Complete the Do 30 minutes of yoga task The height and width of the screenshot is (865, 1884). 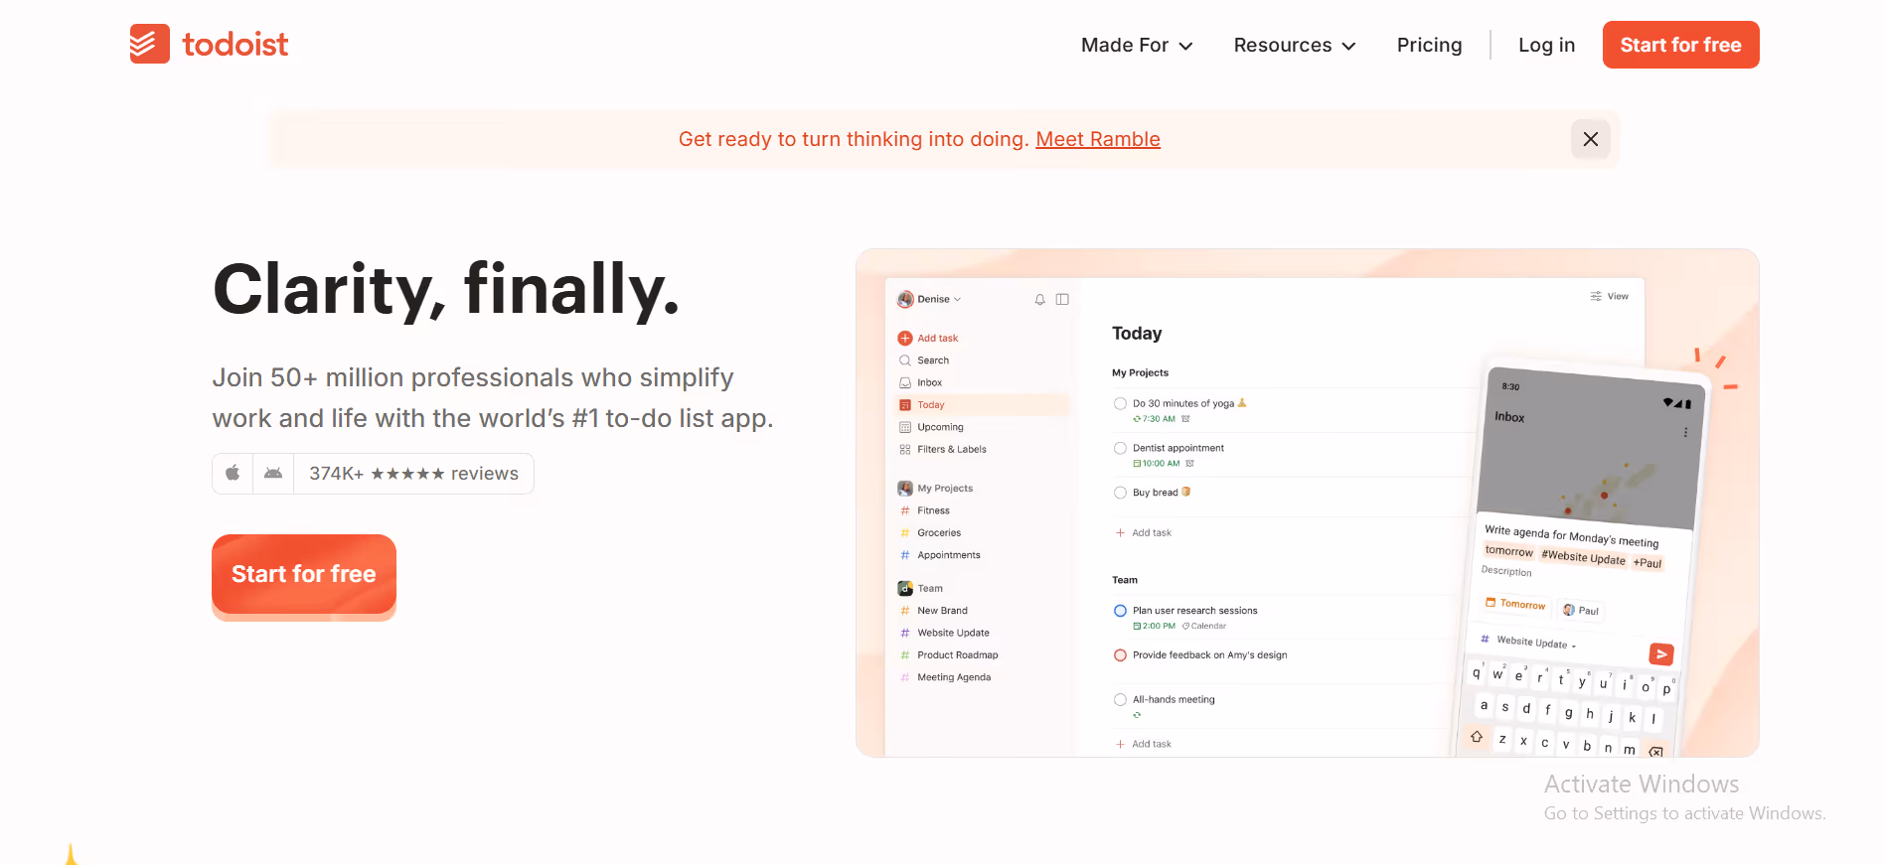[1120, 403]
